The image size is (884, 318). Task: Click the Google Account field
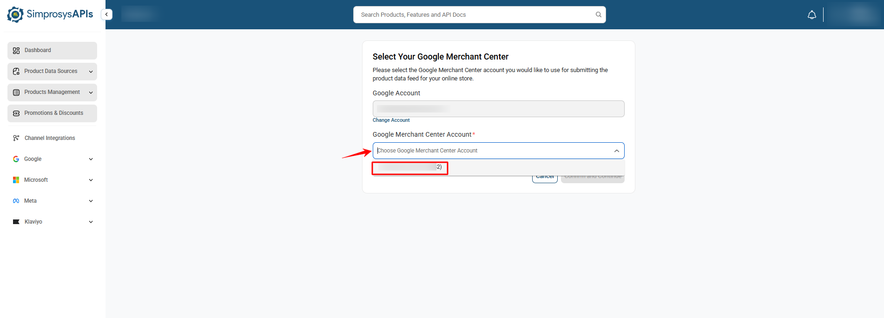click(498, 109)
